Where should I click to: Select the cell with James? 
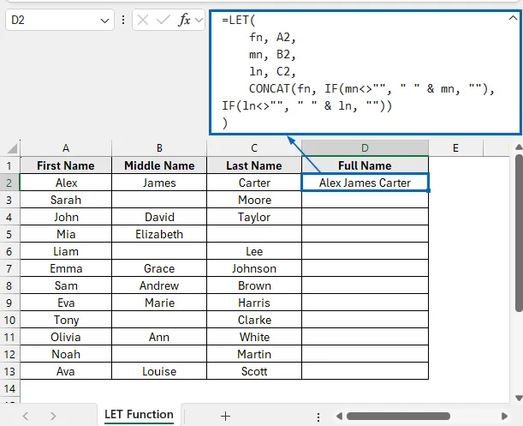(x=159, y=183)
